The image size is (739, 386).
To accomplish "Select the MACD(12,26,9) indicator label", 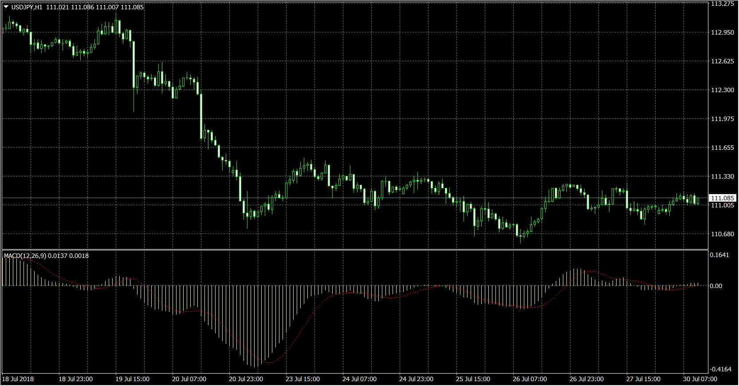I will (x=25, y=256).
